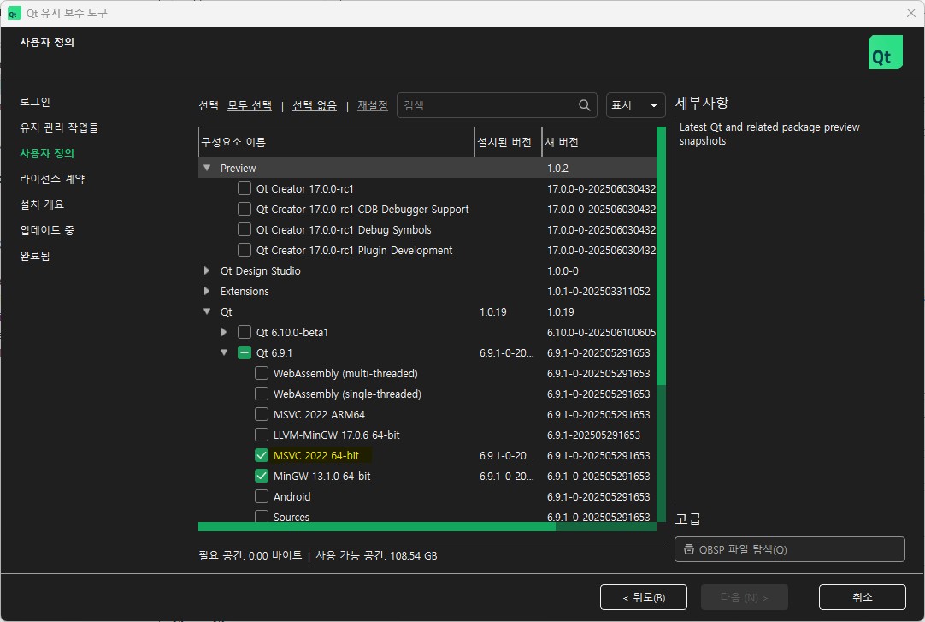This screenshot has height=622, width=925.
Task: Click the Preview version 1.0.2 cell
Action: 557,169
